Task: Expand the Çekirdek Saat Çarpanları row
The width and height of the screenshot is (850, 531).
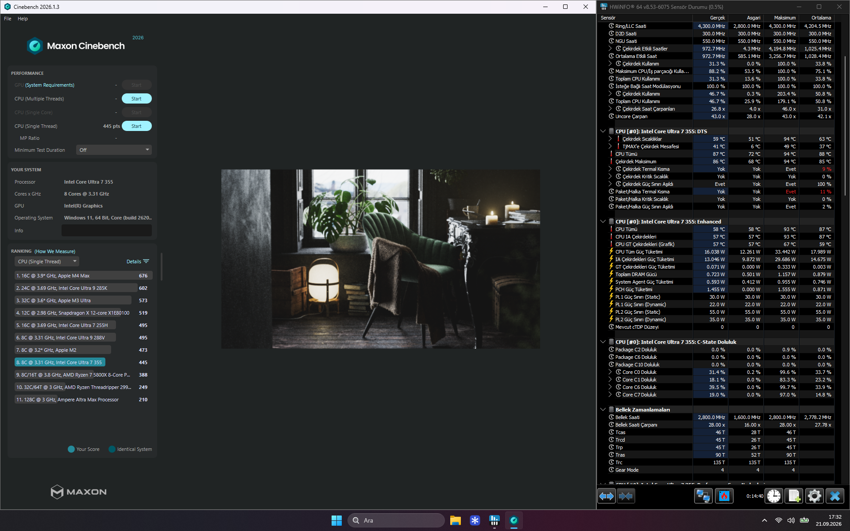Action: [610, 109]
